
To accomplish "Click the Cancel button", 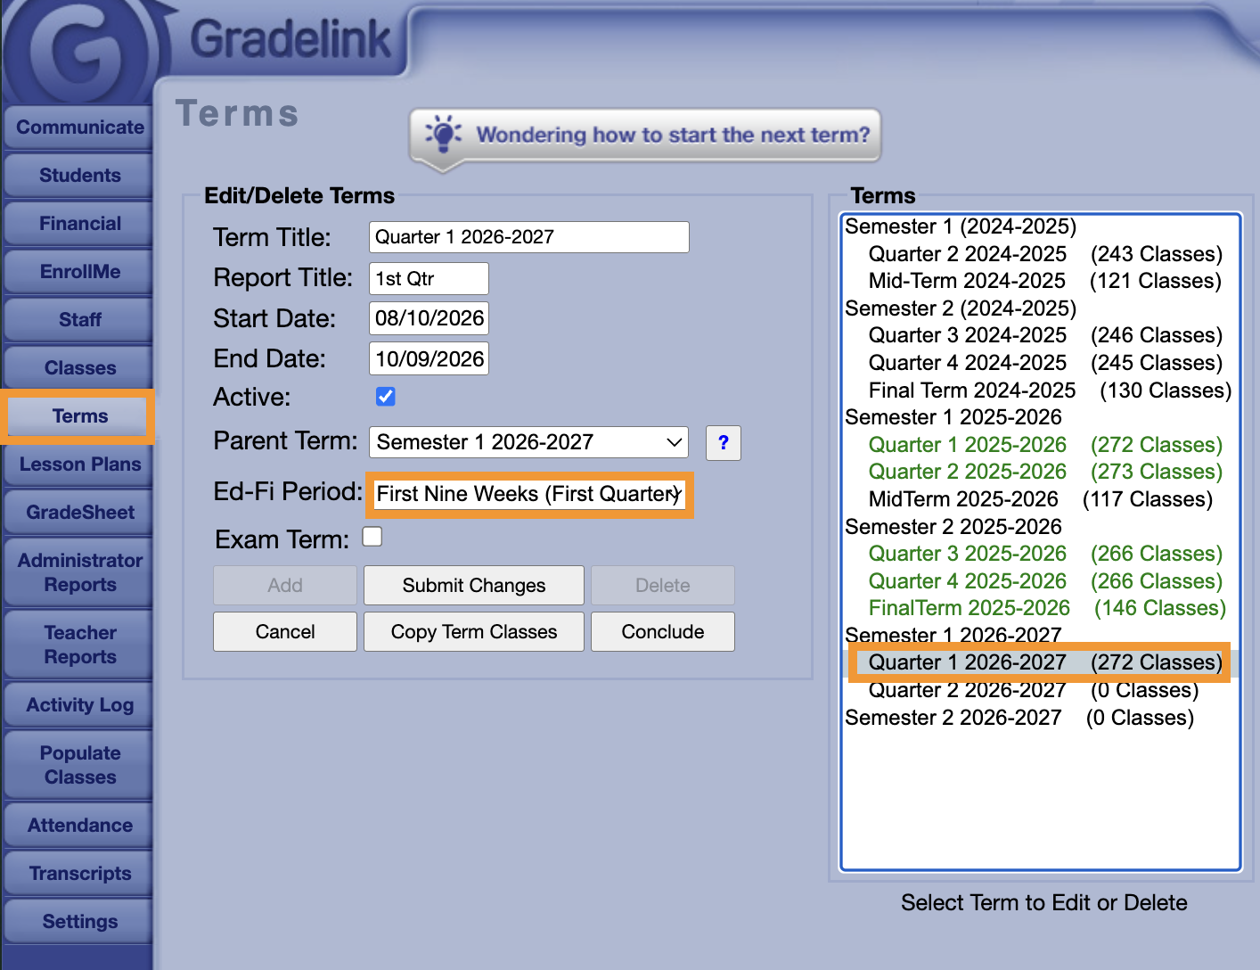I will (285, 631).
